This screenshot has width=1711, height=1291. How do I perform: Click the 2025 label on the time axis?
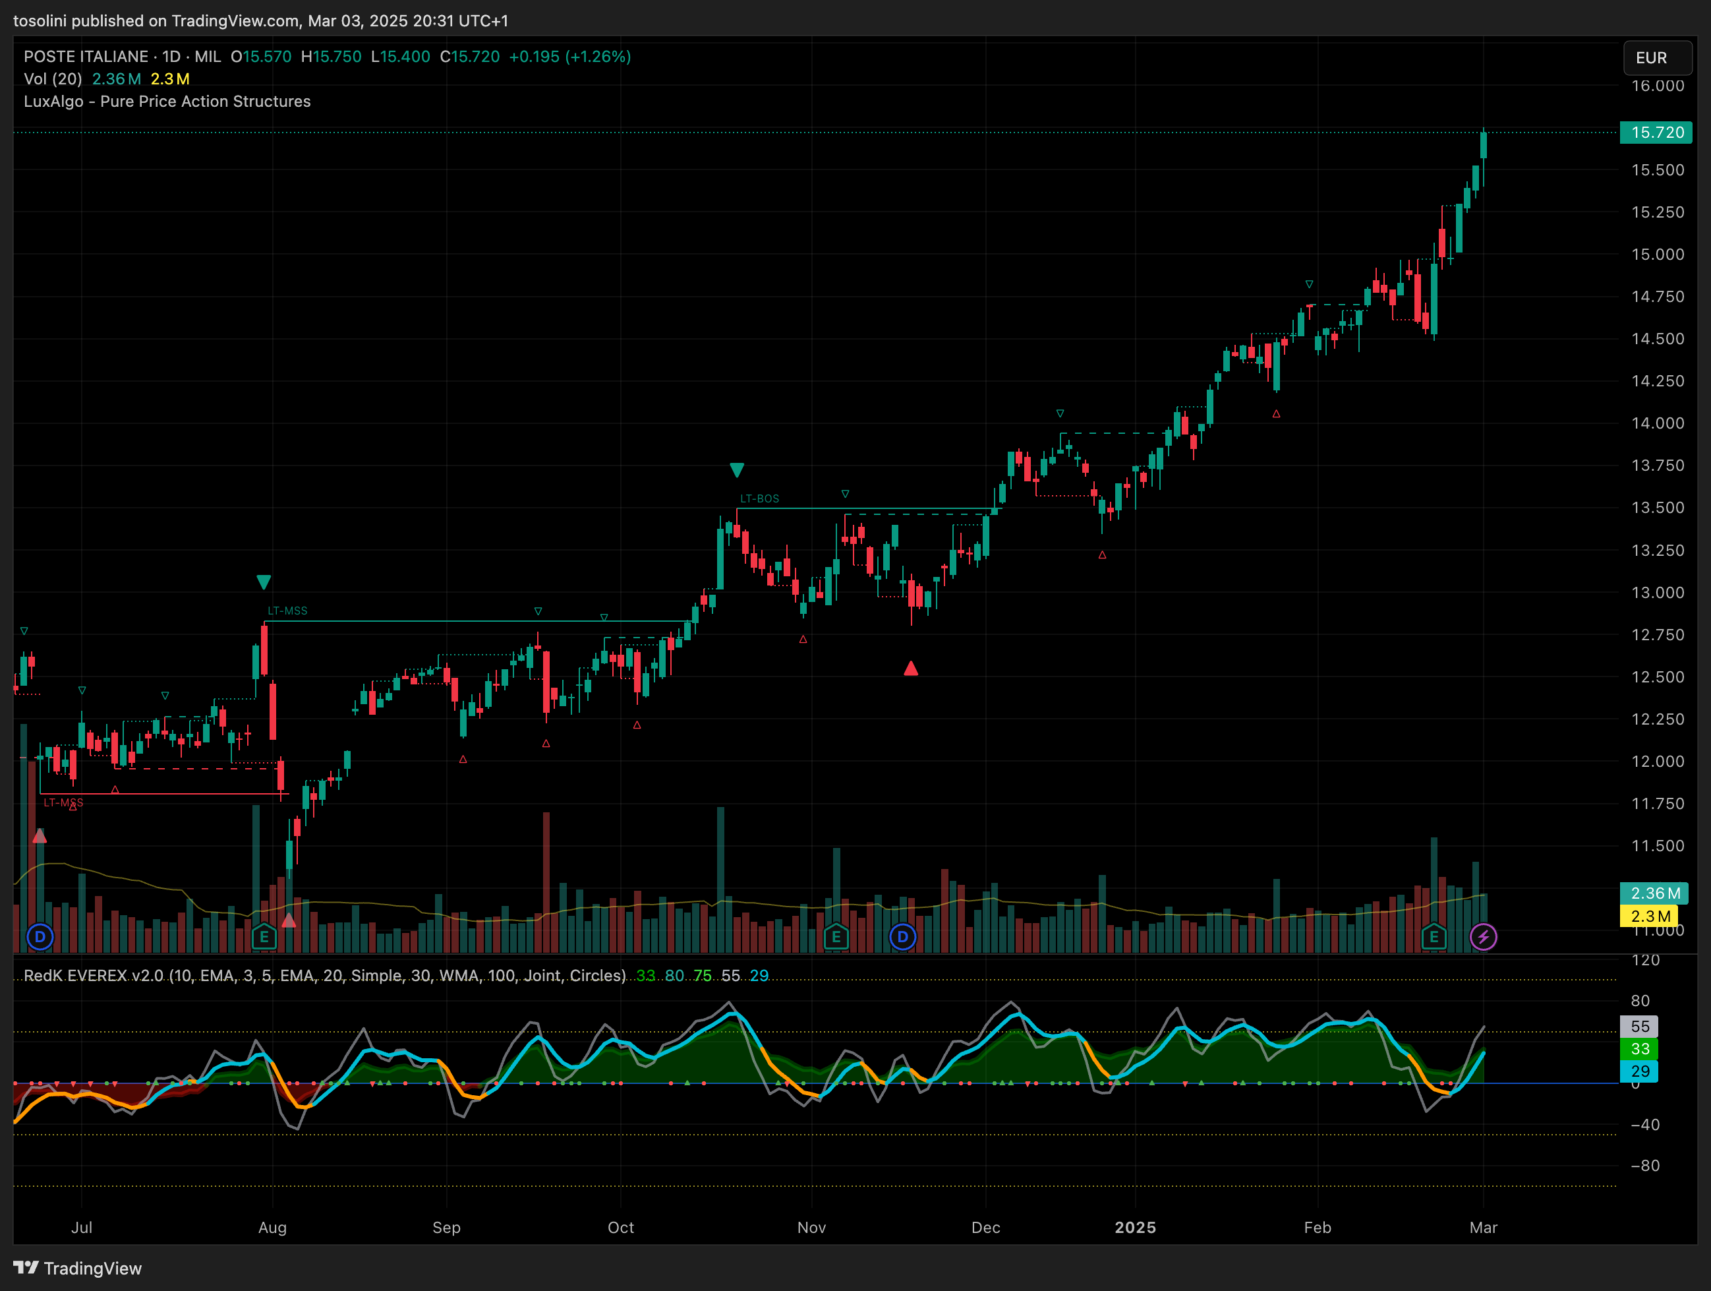tap(1135, 1228)
